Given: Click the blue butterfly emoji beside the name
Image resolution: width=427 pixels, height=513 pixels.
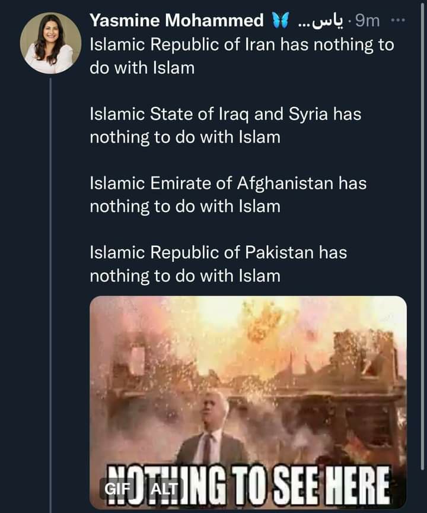Looking at the screenshot, I should 279,21.
